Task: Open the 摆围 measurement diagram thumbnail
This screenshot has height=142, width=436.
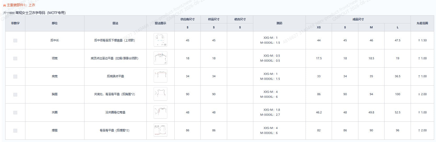Action: [x=160, y=130]
